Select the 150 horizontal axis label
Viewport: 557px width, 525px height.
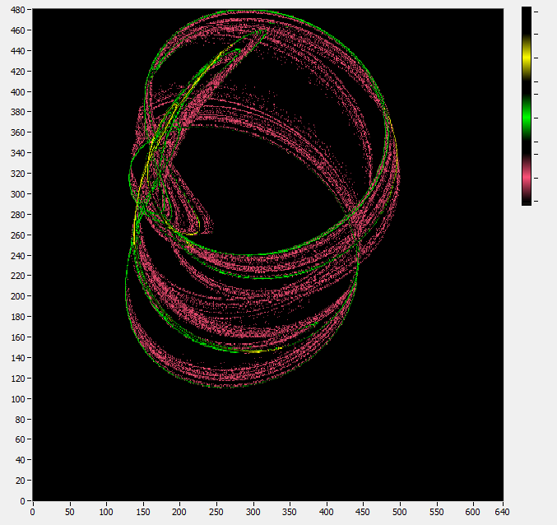click(x=143, y=512)
